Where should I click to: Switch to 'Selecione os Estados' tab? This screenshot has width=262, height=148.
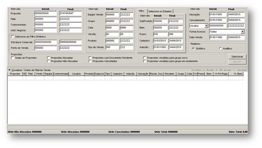[160, 11]
